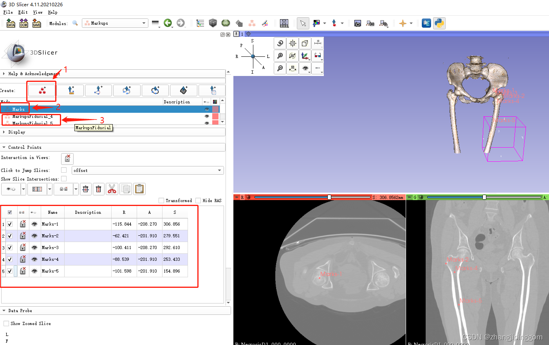Click the Load DATA toolbar icon
The width and height of the screenshot is (549, 345).
[x=11, y=23]
